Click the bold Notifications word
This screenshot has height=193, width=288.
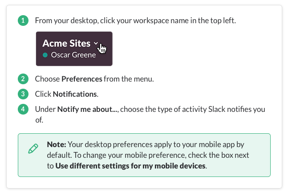pos(75,94)
